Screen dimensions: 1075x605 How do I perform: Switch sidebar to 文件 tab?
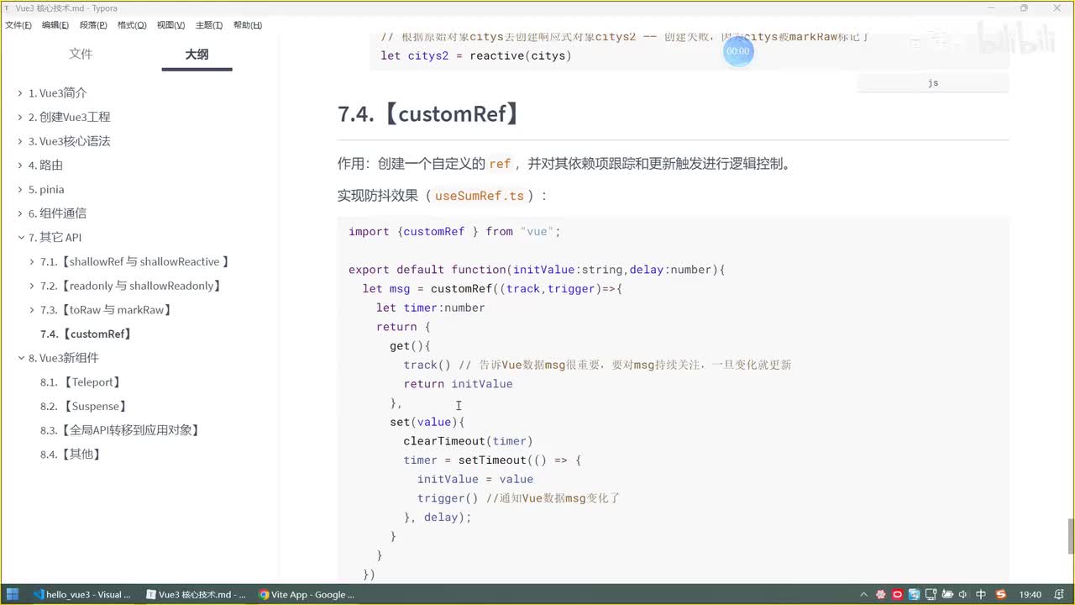[x=81, y=54]
